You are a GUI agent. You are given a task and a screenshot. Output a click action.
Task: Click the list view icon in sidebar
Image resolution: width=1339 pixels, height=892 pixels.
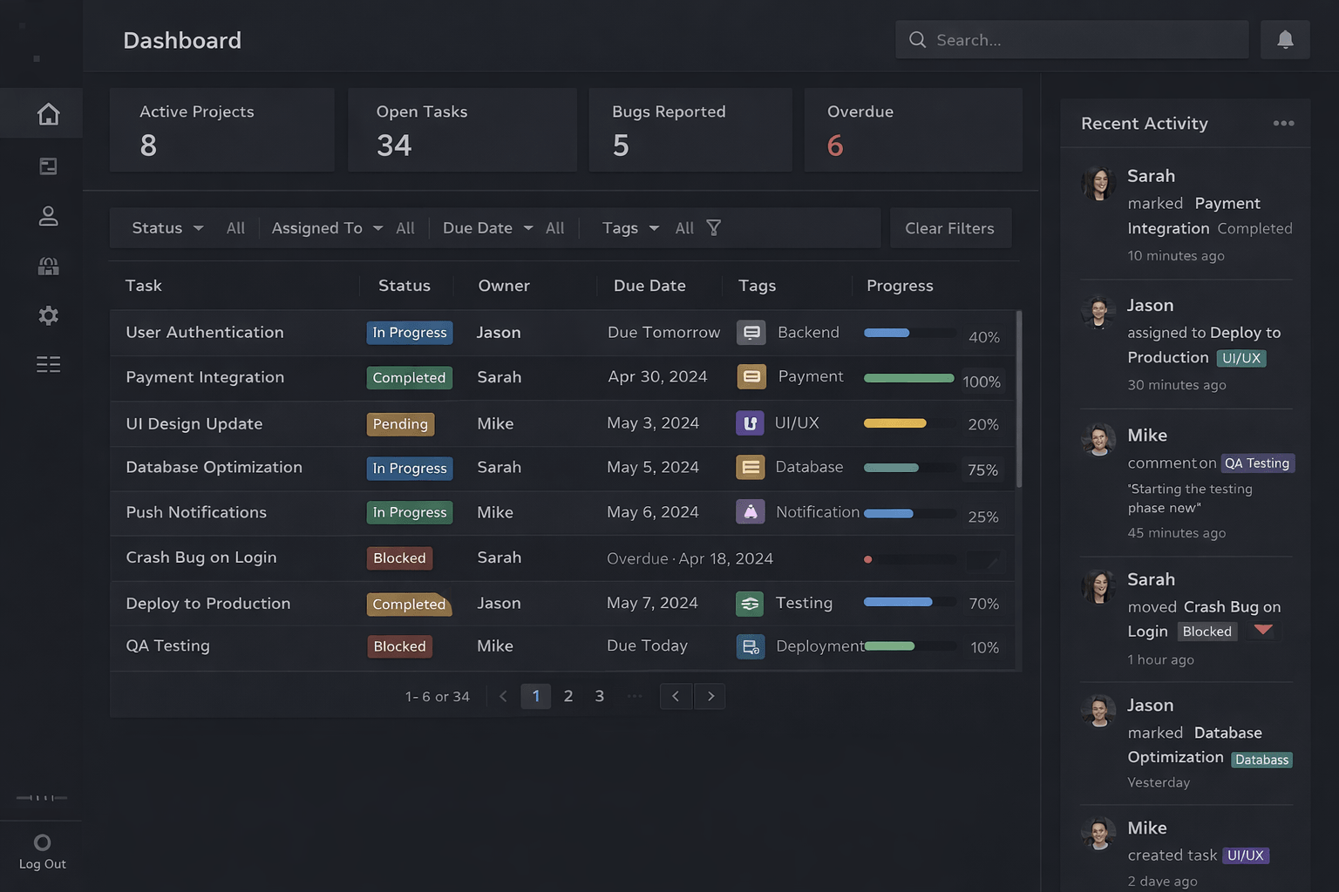coord(48,364)
